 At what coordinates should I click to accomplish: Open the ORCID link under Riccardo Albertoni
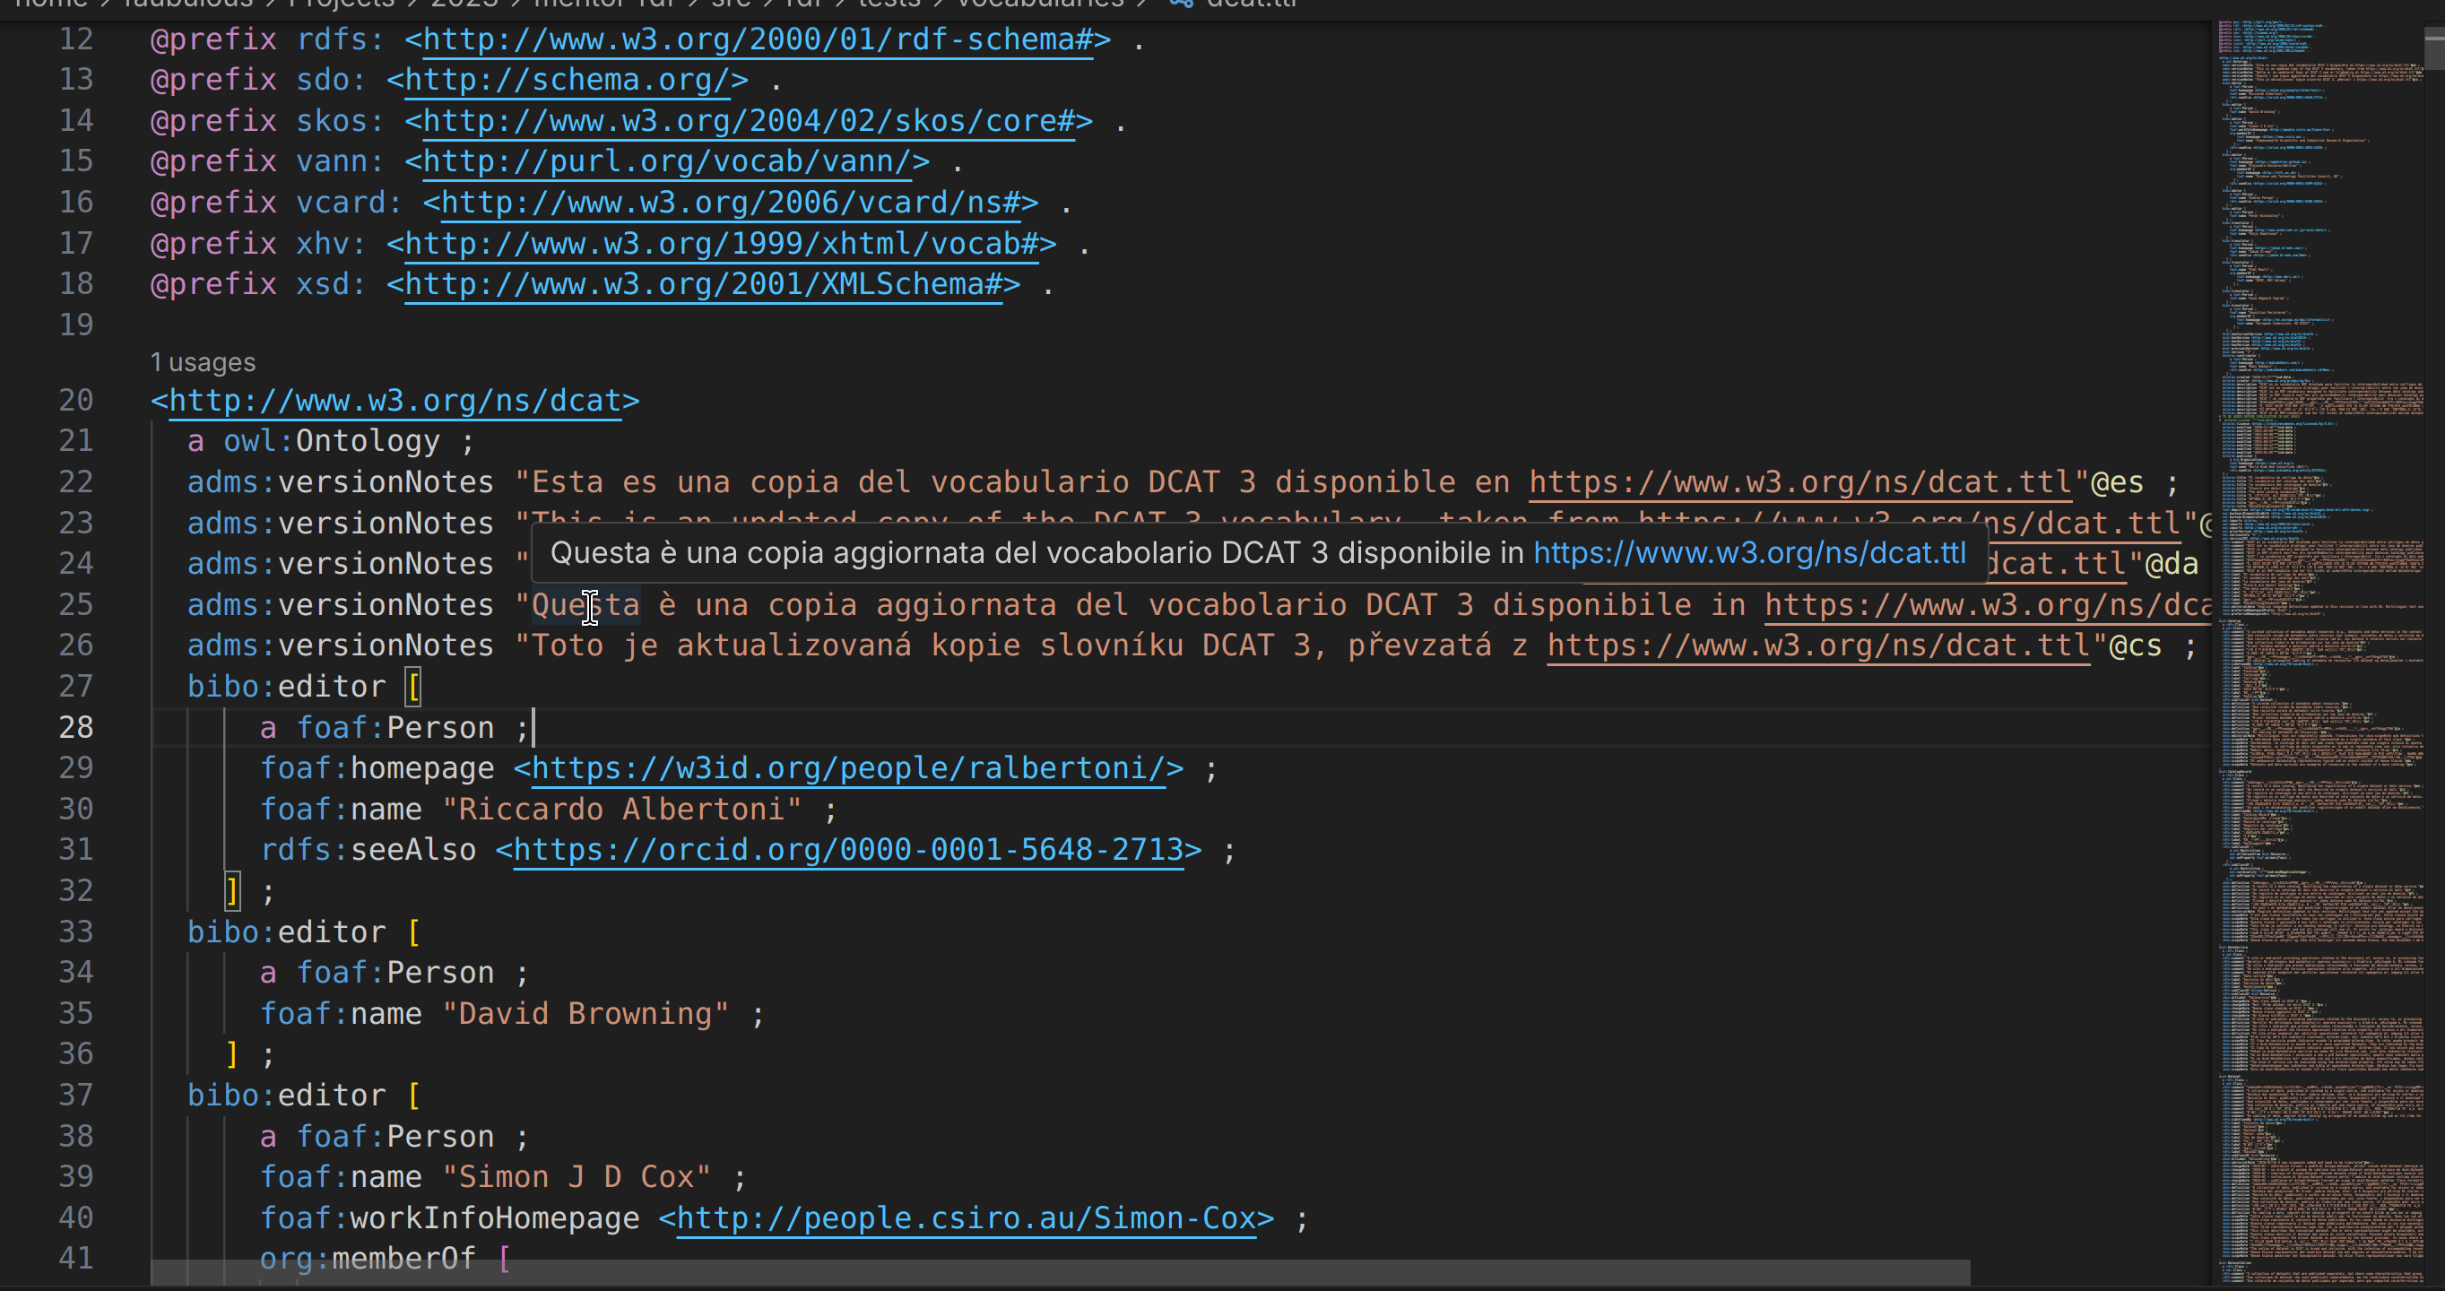pyautogui.click(x=847, y=850)
